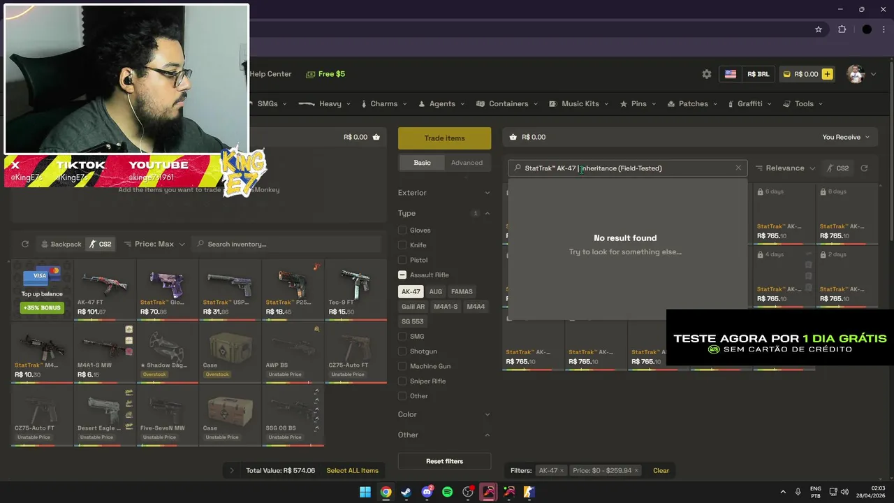
Task: Click the microphone tray icon
Action: pyautogui.click(x=798, y=492)
